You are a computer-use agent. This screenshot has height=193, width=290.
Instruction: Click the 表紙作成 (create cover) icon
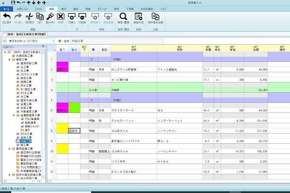point(139,16)
